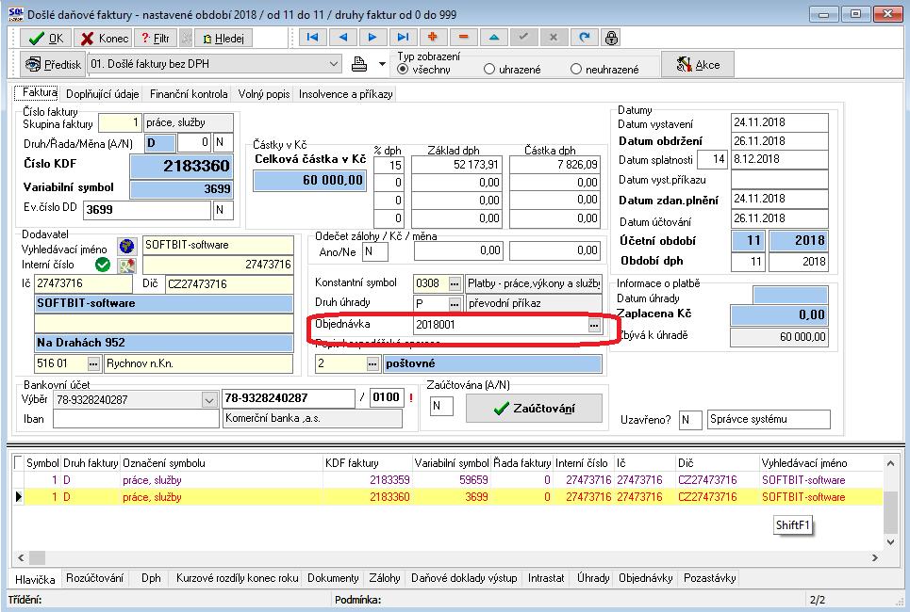Click the Předtisk preview button
Viewport: 910px width, 612px height.
coord(54,64)
